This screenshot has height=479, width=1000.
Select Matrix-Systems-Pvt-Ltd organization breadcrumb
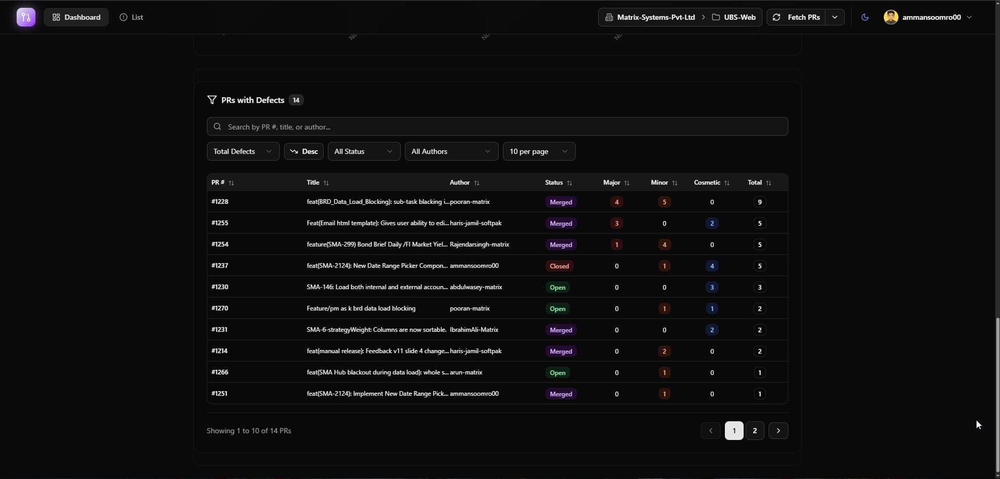[650, 17]
